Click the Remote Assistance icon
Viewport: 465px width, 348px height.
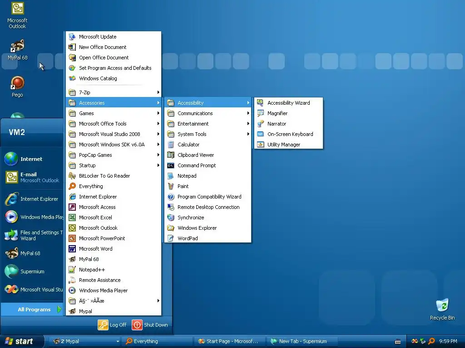click(72, 280)
